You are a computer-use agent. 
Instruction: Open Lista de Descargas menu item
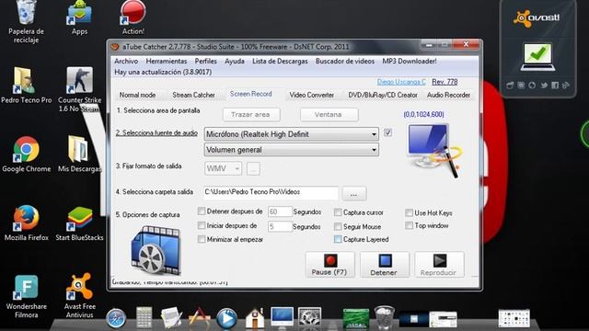click(x=280, y=61)
